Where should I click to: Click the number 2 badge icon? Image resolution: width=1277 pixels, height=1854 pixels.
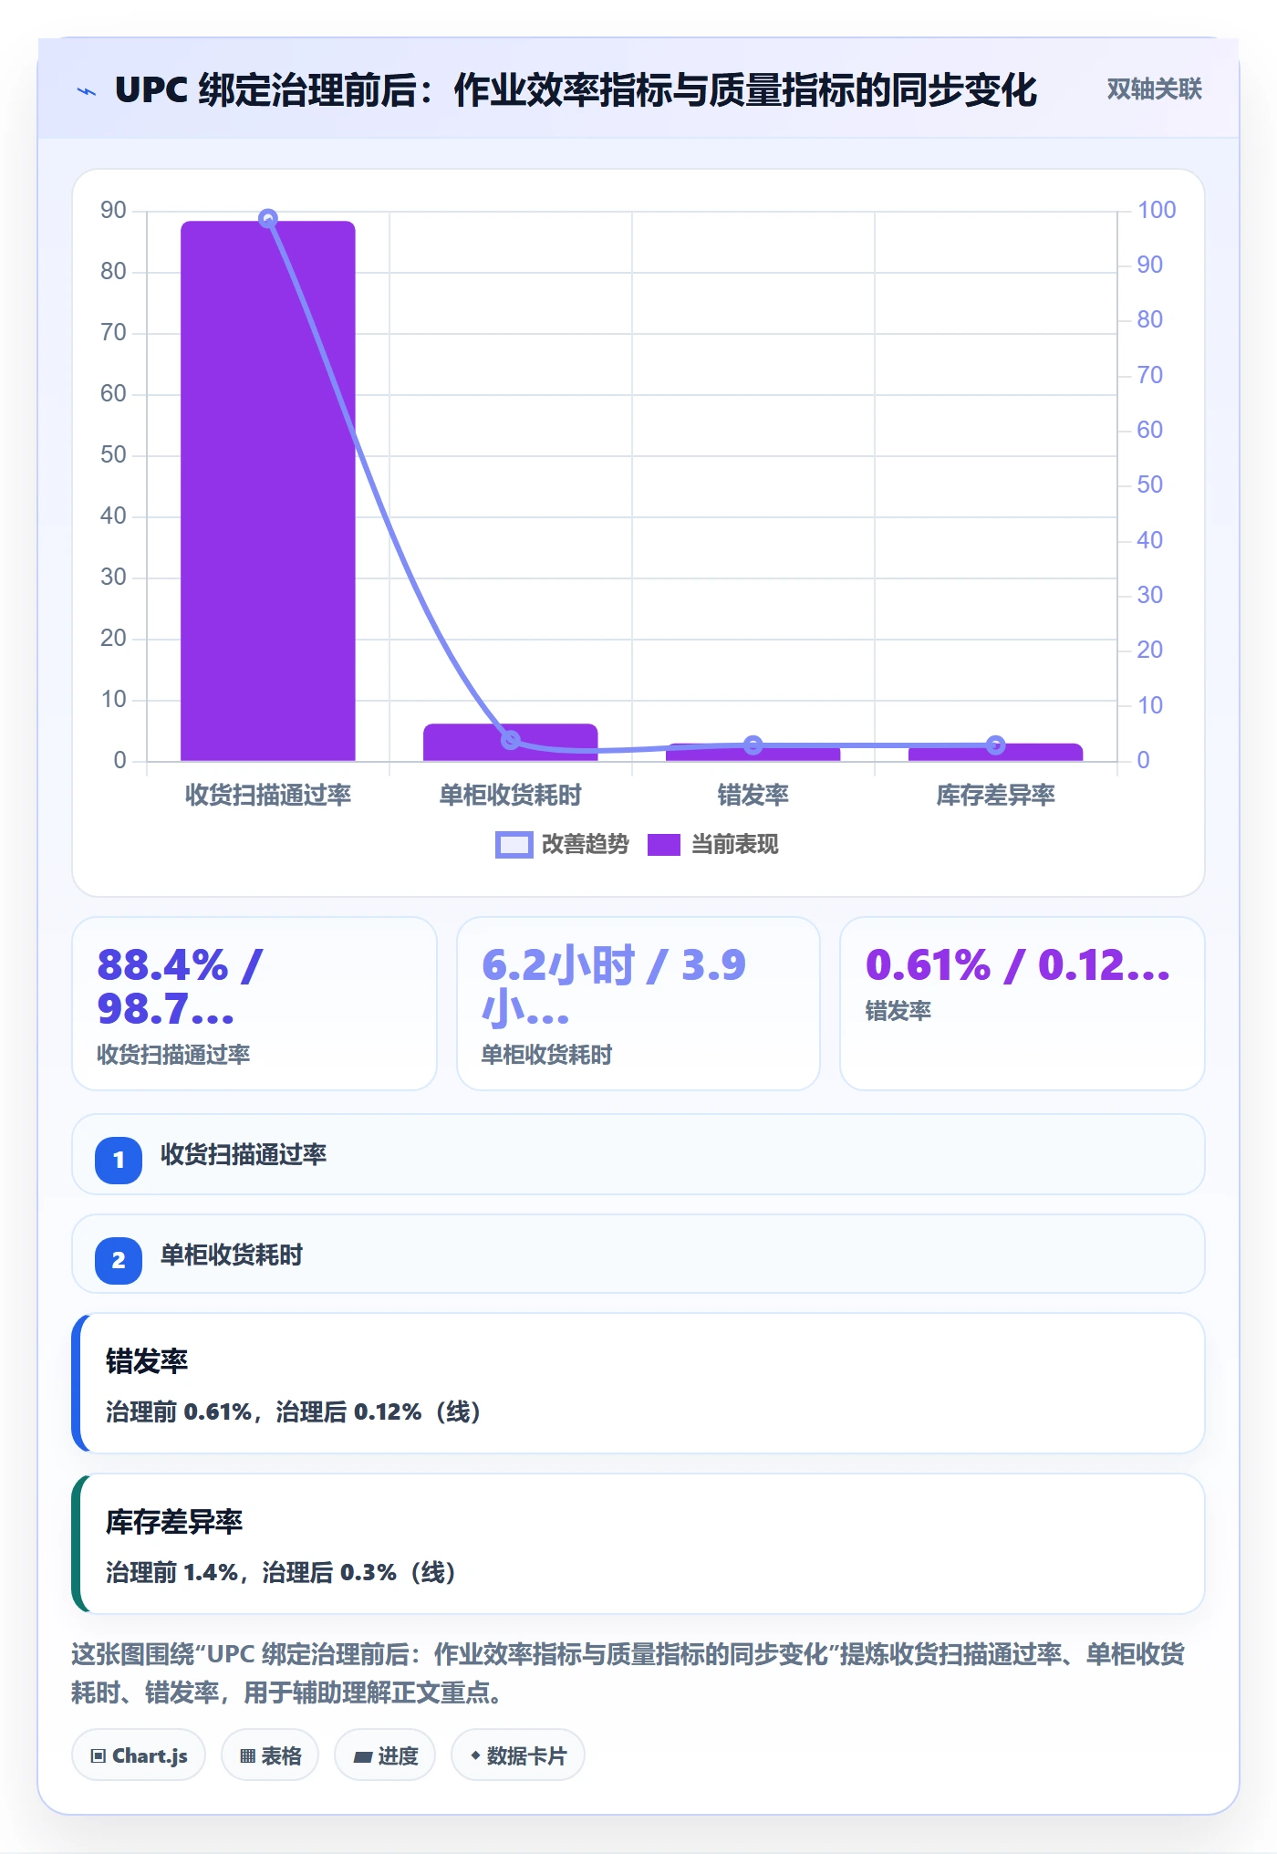(119, 1261)
